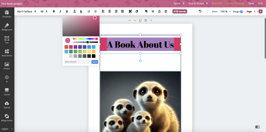
Task: Click Save in the color picker
Action: pyautogui.click(x=95, y=62)
